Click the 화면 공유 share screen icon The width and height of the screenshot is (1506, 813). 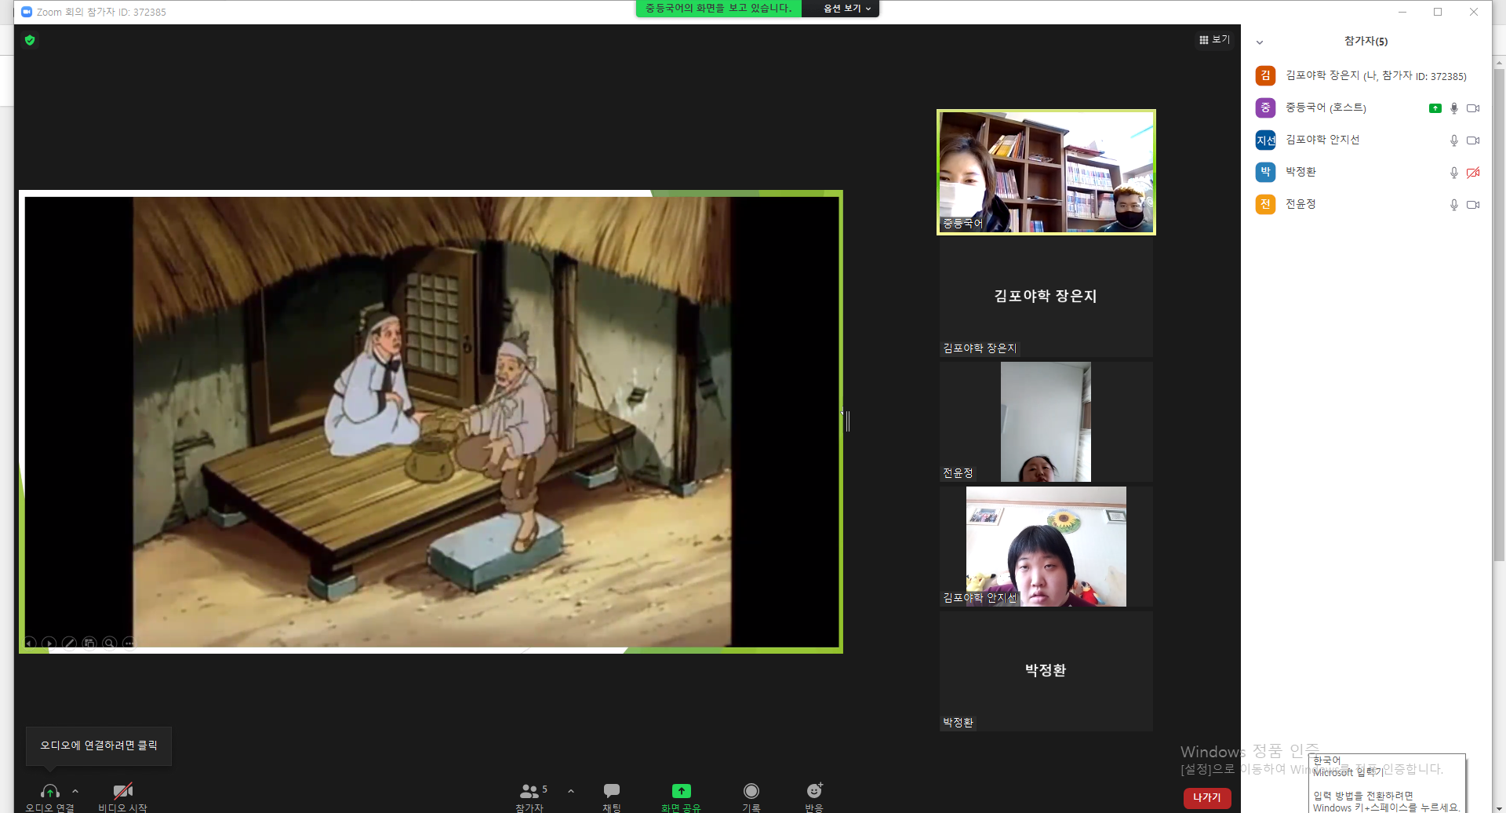click(x=681, y=791)
